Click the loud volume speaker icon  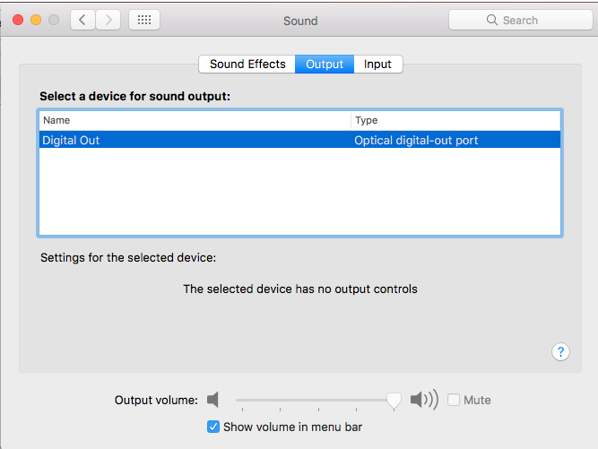click(x=424, y=400)
